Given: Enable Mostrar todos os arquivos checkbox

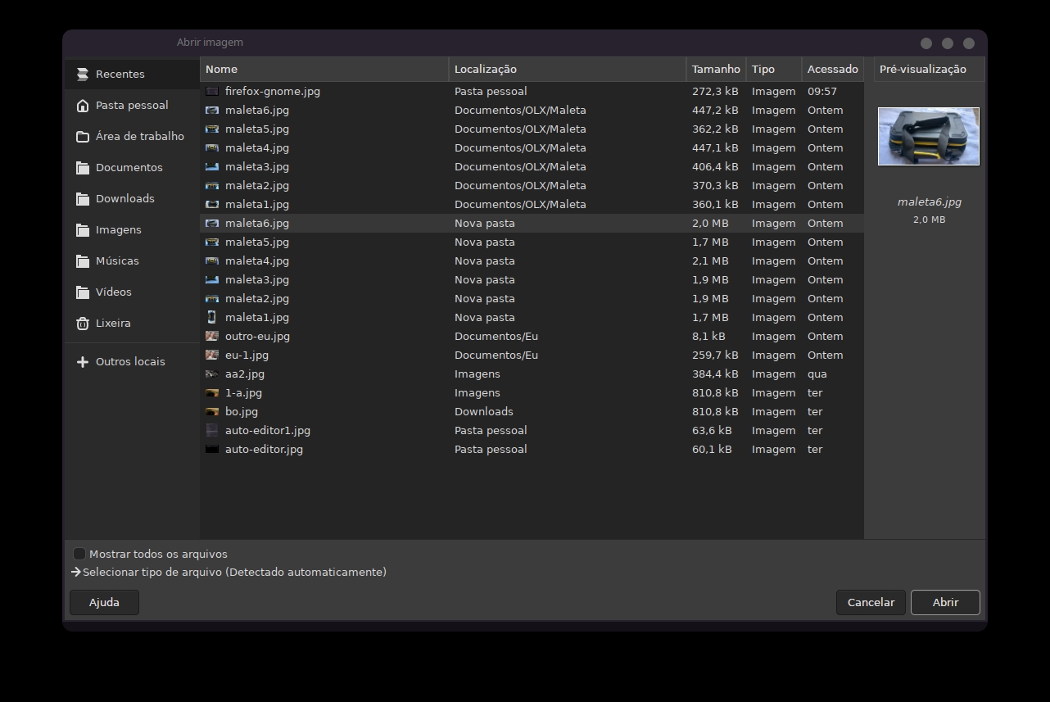Looking at the screenshot, I should click(79, 555).
